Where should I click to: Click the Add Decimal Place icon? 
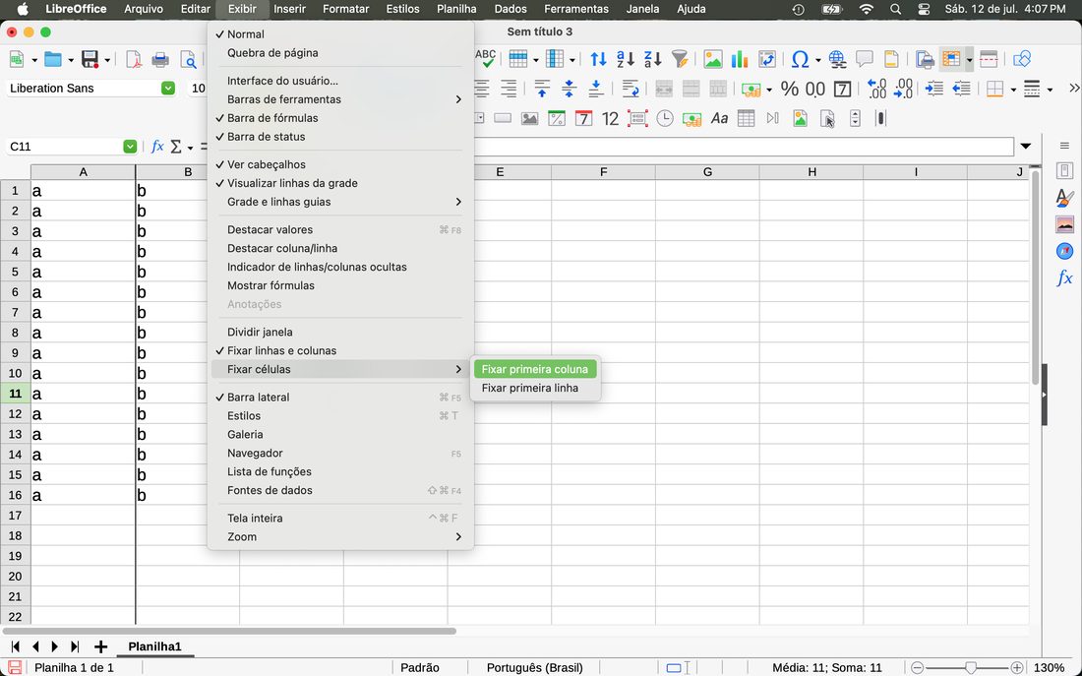[876, 89]
